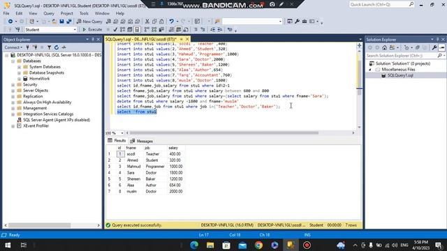Toggle Include Live Query Statistics
Image resolution: width=447 pixels, height=251 pixels.
pos(154,29)
